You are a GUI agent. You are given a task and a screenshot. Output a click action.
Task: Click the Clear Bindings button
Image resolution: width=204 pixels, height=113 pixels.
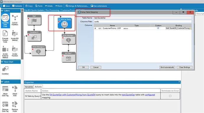tap(184, 67)
